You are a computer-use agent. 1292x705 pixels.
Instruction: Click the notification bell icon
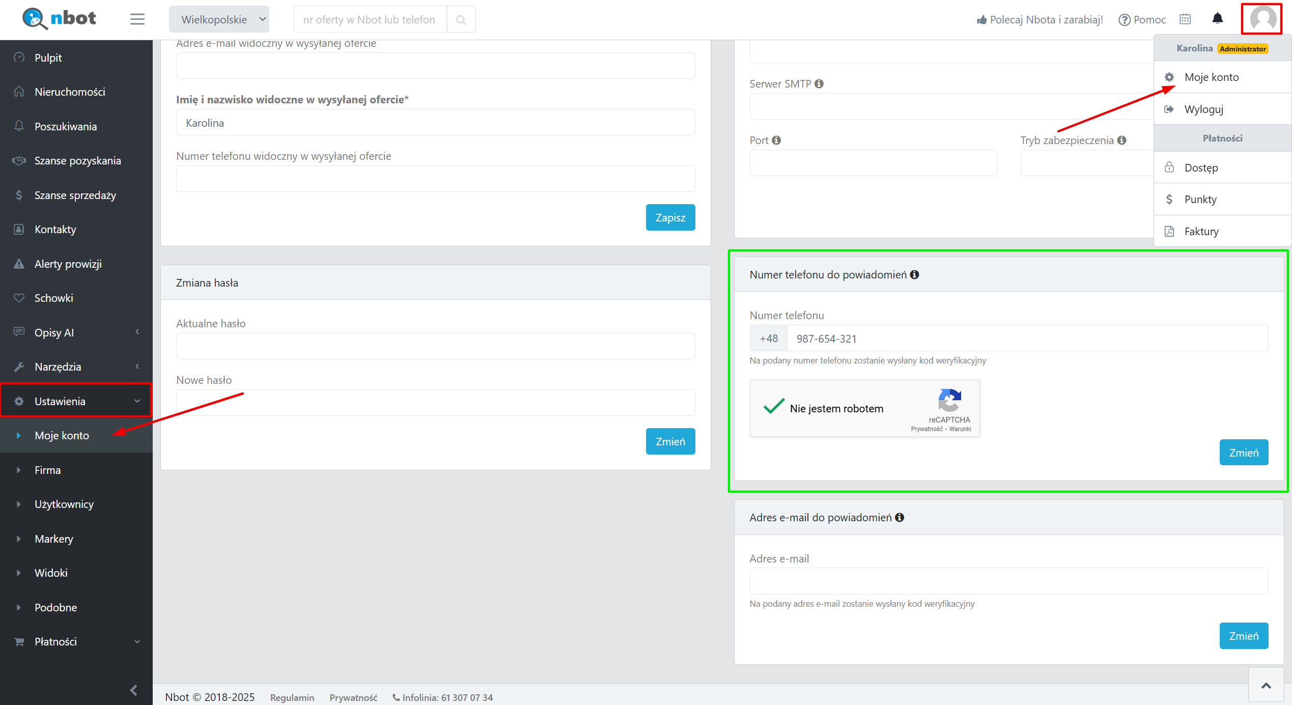[1217, 19]
